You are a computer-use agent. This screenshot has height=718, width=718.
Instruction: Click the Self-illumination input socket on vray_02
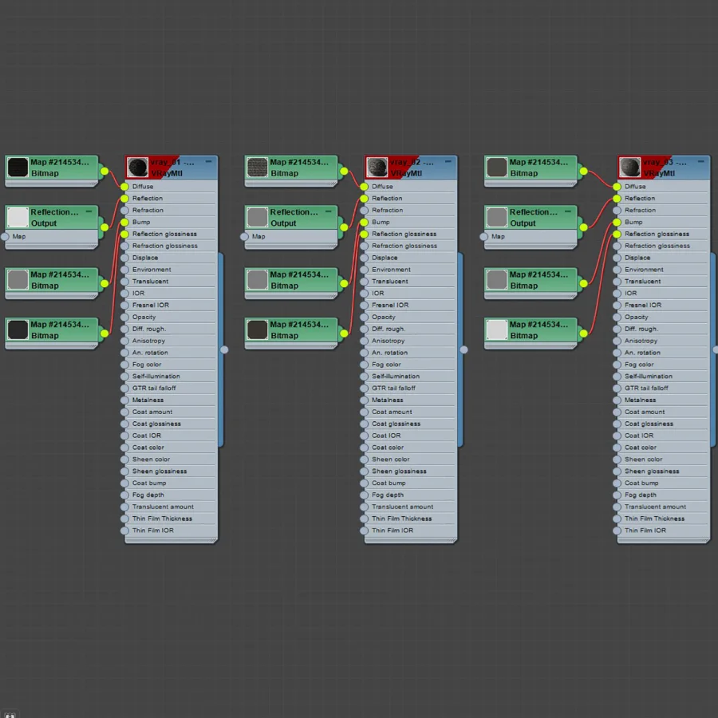tap(364, 377)
